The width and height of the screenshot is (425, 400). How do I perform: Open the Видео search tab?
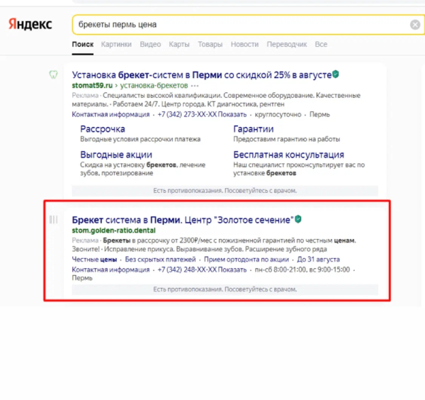pos(150,45)
